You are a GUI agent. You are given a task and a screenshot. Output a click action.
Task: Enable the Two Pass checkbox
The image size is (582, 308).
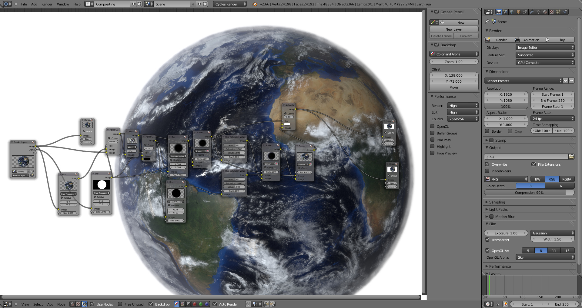click(x=433, y=140)
